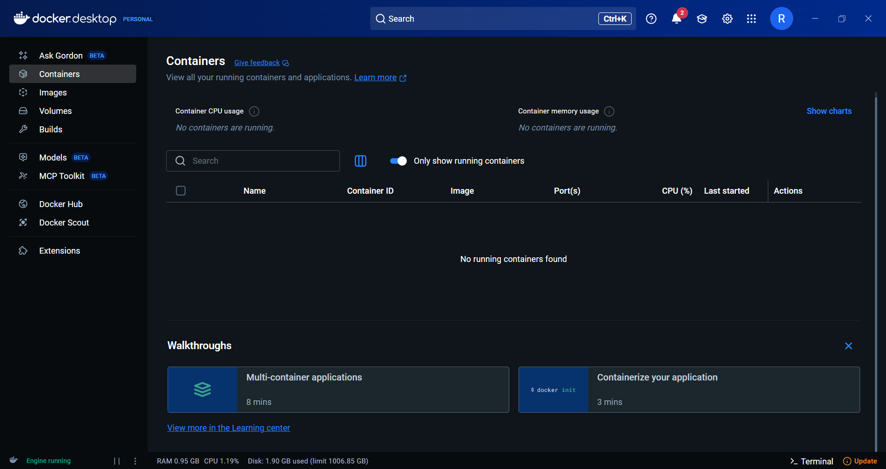Click the MCP Toolkit sidebar icon
This screenshot has width=886, height=469.
click(x=23, y=176)
